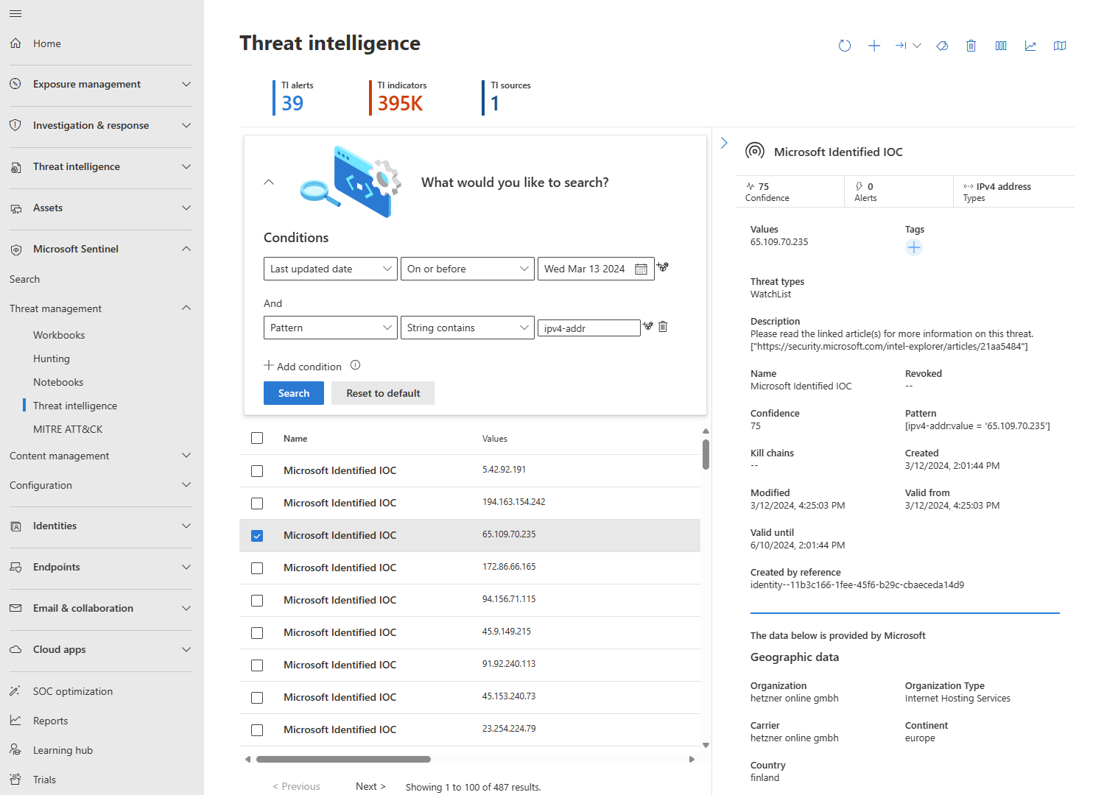This screenshot has height=795, width=1104.
Task: Click the Cloud apps cloud icon
Action: [15, 650]
